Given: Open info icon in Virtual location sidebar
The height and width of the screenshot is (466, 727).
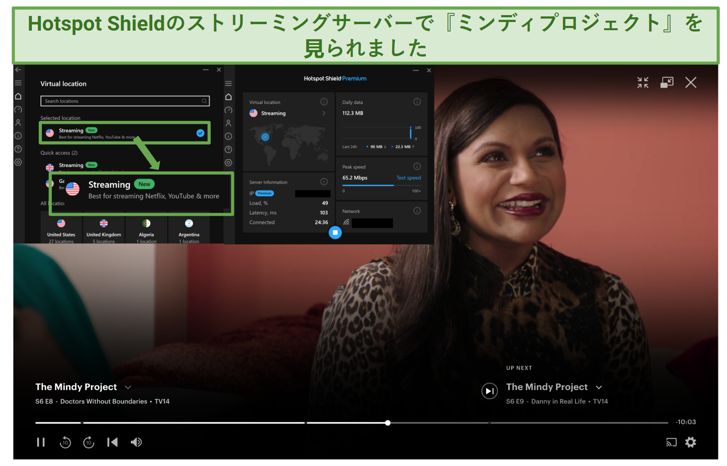Looking at the screenshot, I should [18, 136].
